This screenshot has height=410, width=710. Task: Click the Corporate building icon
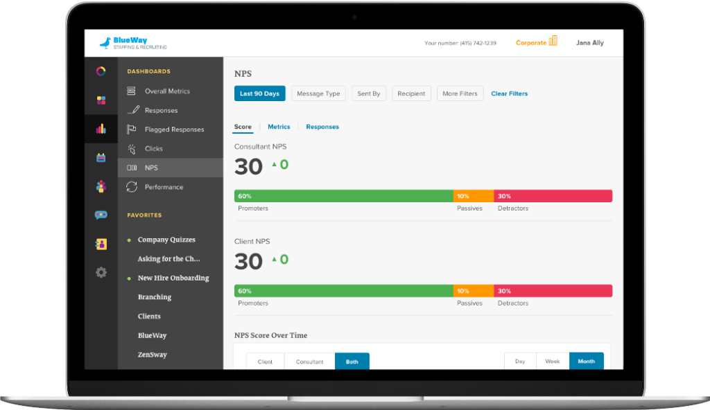[553, 42]
